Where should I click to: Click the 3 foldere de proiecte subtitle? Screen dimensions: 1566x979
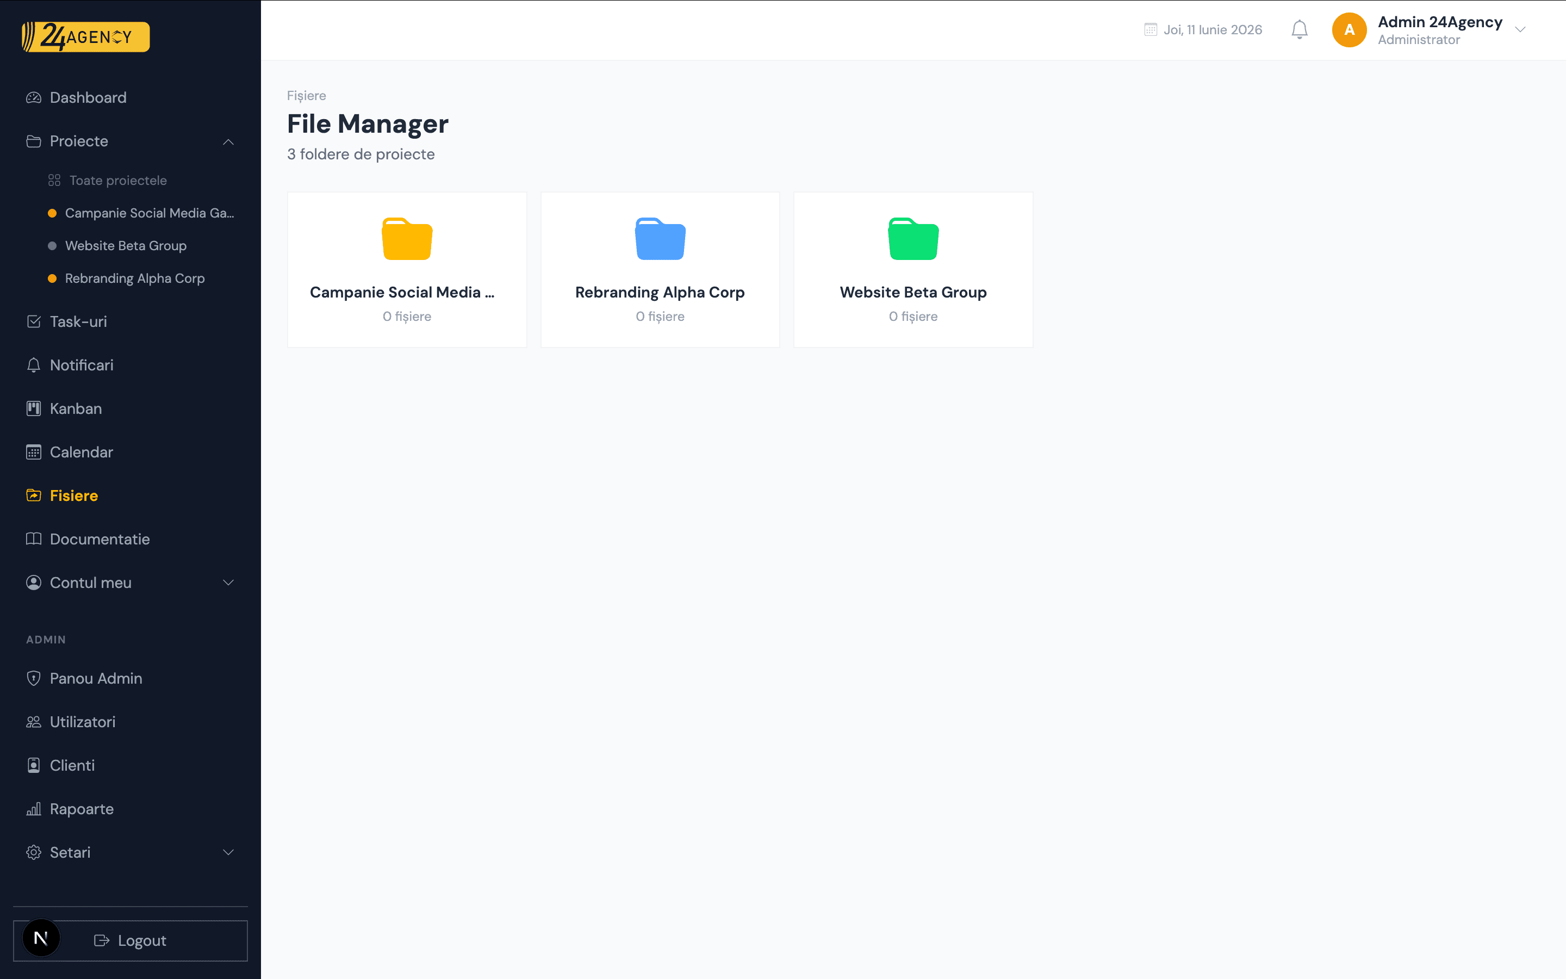click(361, 154)
